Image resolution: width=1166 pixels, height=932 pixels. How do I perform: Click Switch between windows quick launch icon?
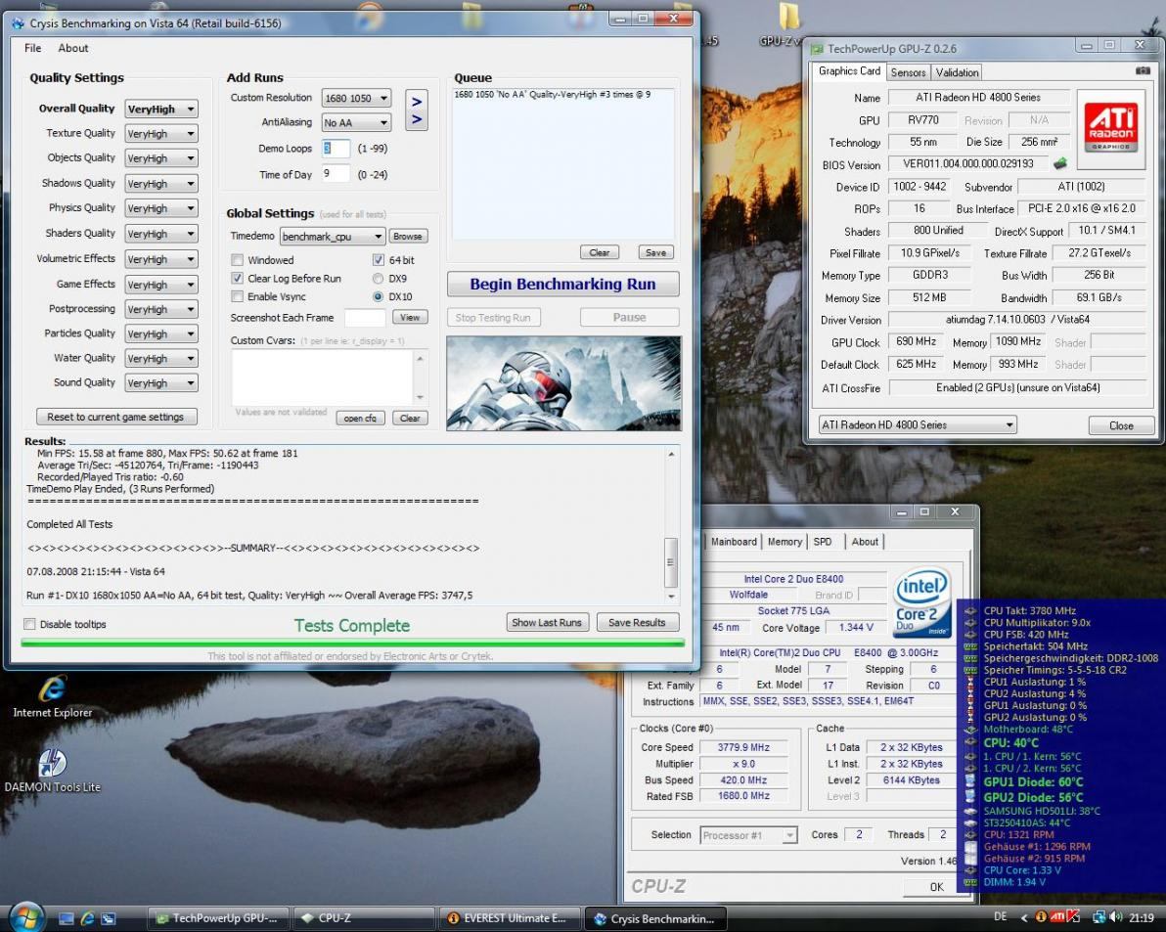tap(108, 918)
